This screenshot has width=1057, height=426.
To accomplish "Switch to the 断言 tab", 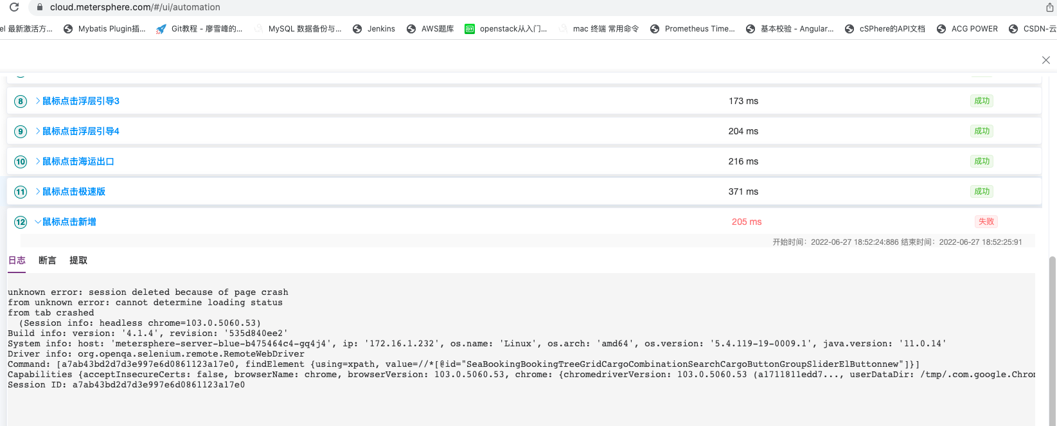I will (x=48, y=260).
